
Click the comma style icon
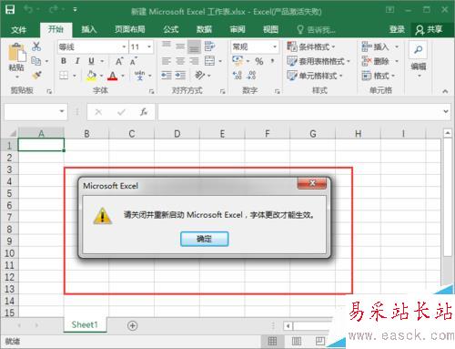coord(273,61)
